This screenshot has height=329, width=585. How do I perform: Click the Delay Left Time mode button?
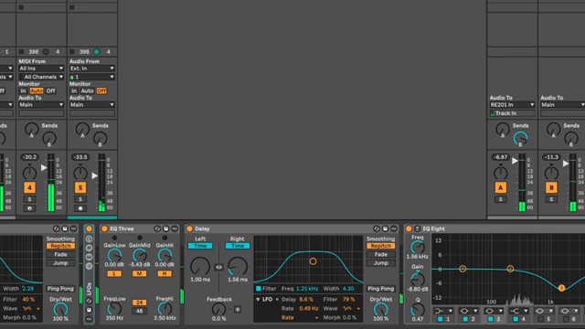click(x=200, y=246)
